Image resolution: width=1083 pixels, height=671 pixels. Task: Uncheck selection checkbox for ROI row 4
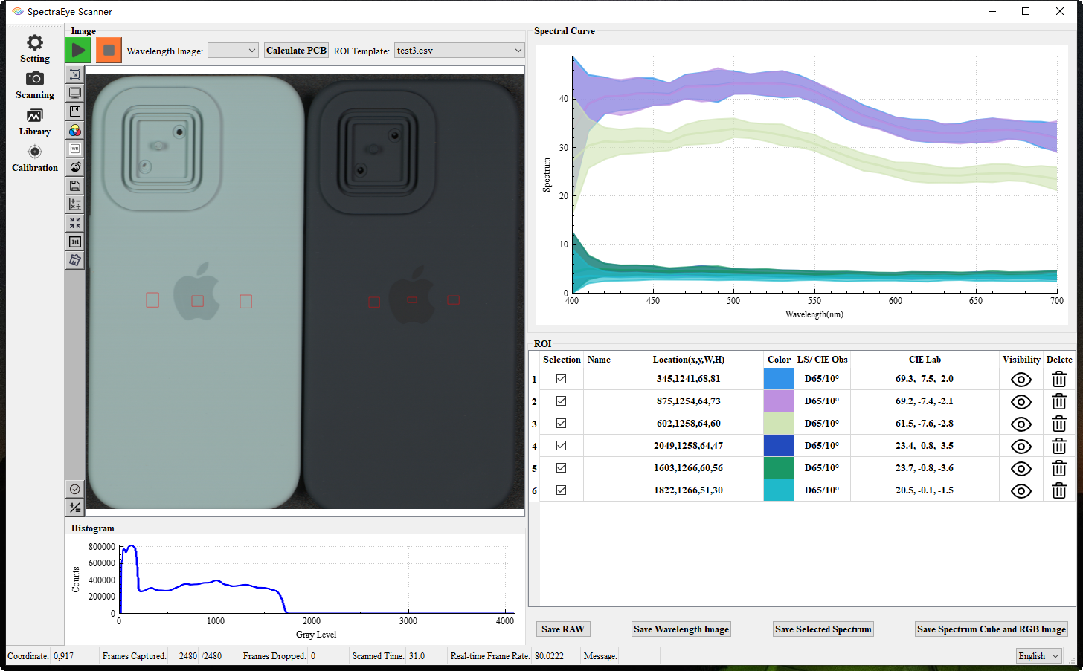pyautogui.click(x=562, y=445)
